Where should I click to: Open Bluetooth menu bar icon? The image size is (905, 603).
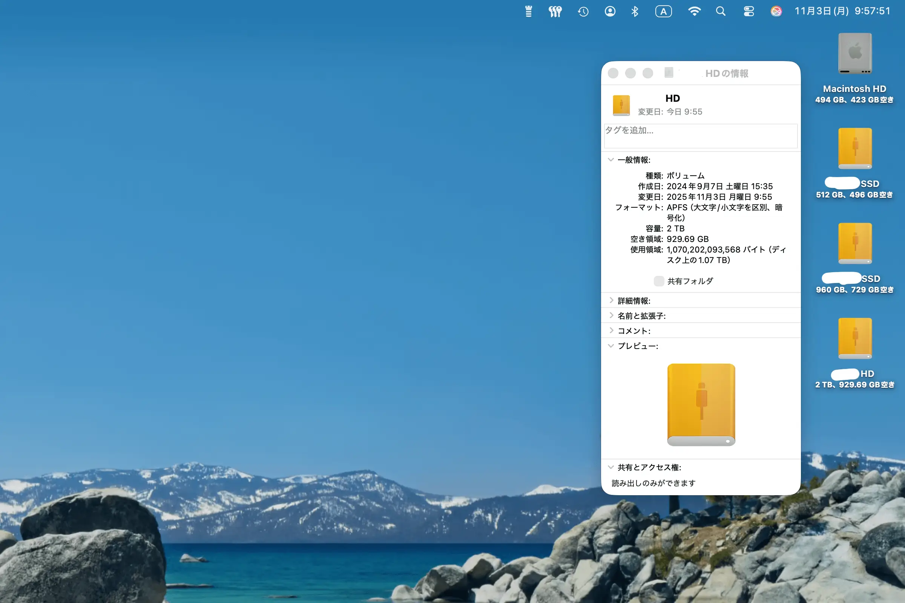tap(635, 12)
